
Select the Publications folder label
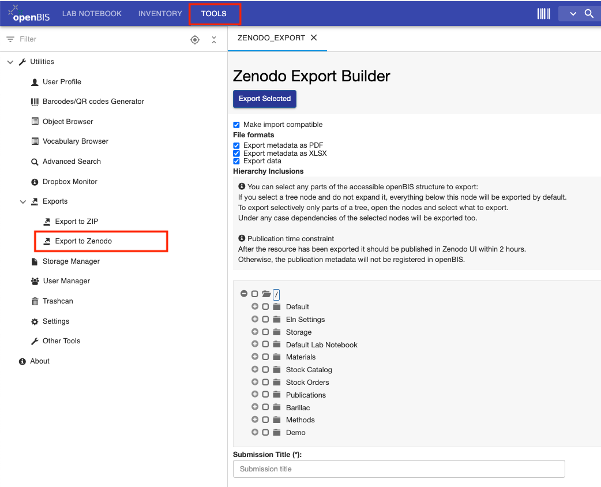coord(306,395)
